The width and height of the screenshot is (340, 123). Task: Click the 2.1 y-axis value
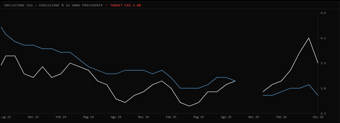[x=323, y=113]
